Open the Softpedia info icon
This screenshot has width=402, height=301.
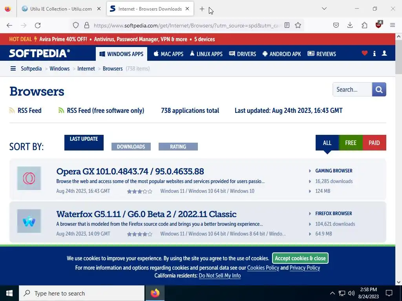(x=374, y=53)
